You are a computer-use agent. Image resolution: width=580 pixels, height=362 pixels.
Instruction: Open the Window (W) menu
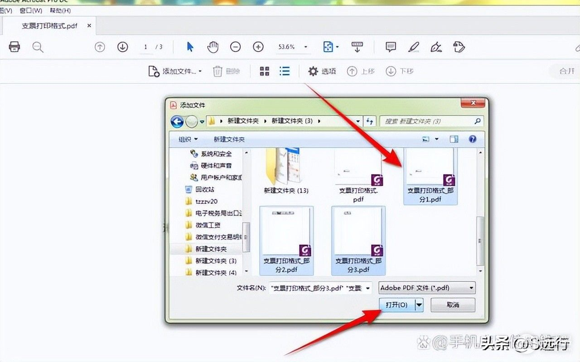point(31,10)
